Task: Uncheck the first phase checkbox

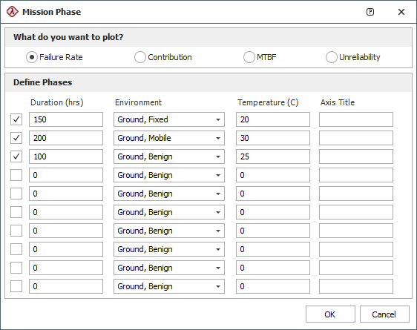Action: [16, 119]
